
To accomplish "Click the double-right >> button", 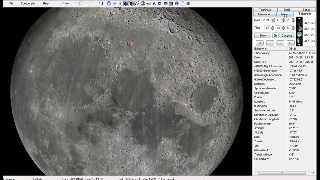I will tap(290, 43).
